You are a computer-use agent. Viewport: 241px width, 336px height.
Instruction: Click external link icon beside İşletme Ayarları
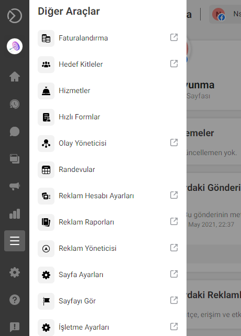pos(174,327)
